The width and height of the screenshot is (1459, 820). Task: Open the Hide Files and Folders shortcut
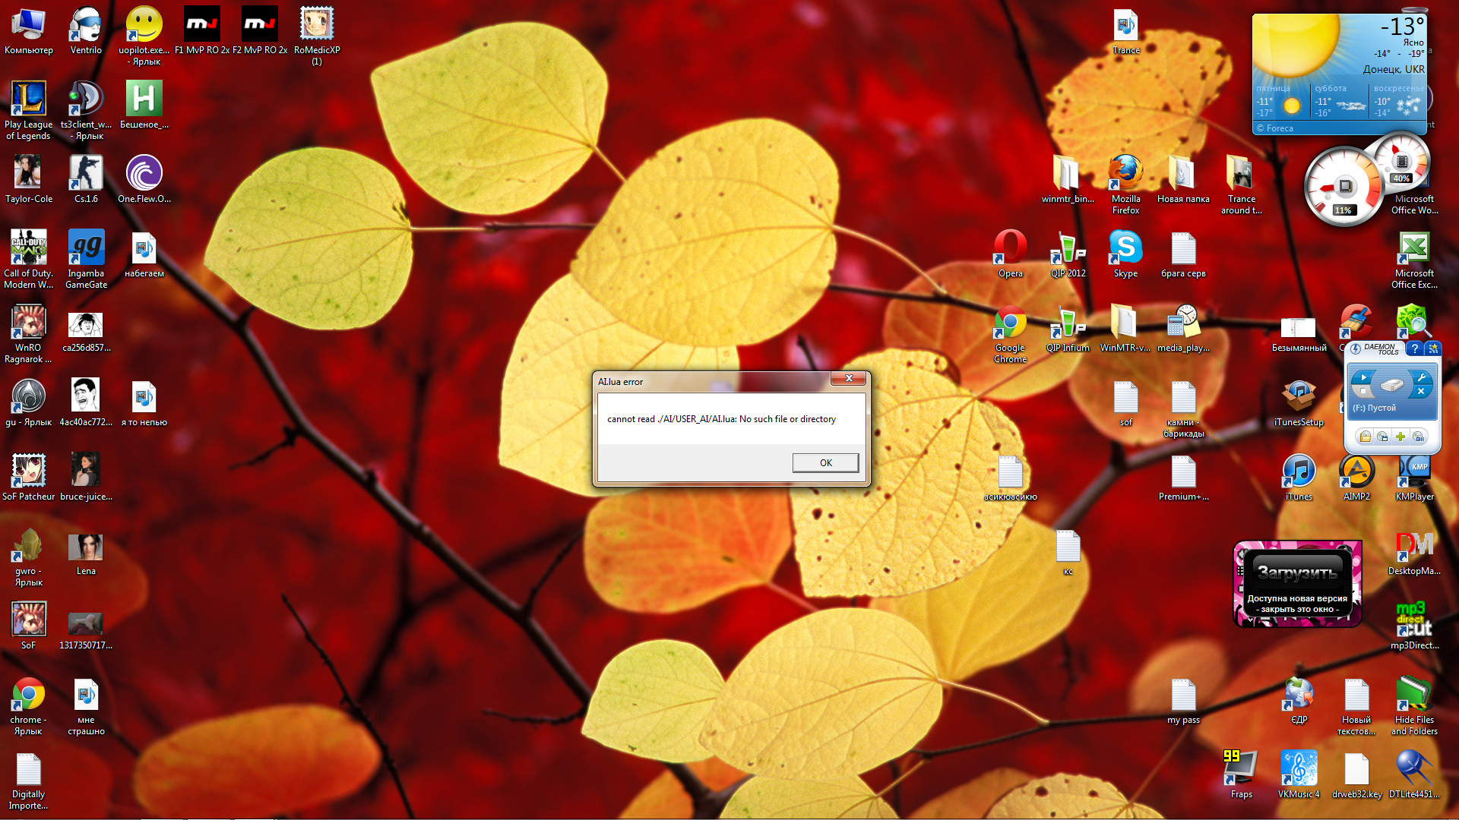click(x=1414, y=705)
